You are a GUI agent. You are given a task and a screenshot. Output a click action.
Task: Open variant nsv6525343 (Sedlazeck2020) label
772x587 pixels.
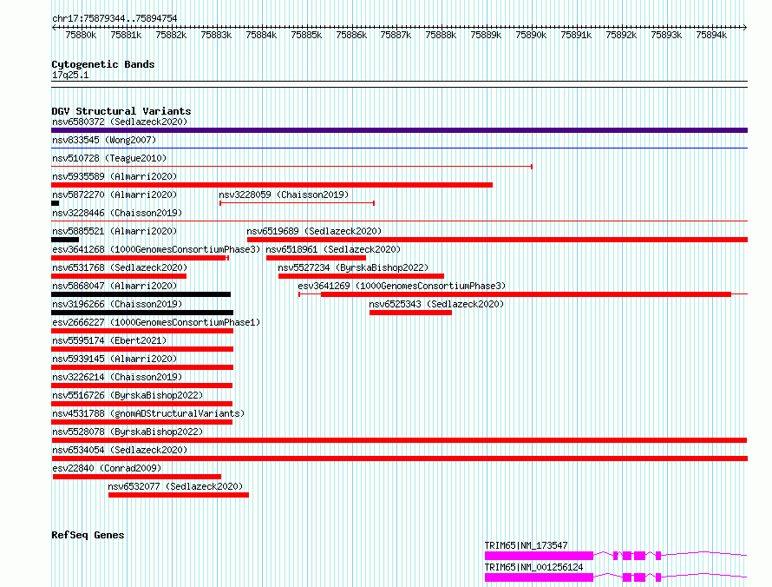coord(436,304)
